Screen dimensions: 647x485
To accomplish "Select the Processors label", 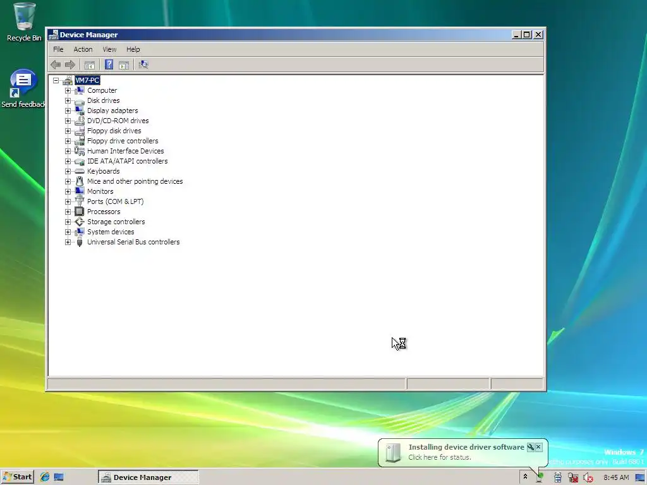I will (x=104, y=212).
